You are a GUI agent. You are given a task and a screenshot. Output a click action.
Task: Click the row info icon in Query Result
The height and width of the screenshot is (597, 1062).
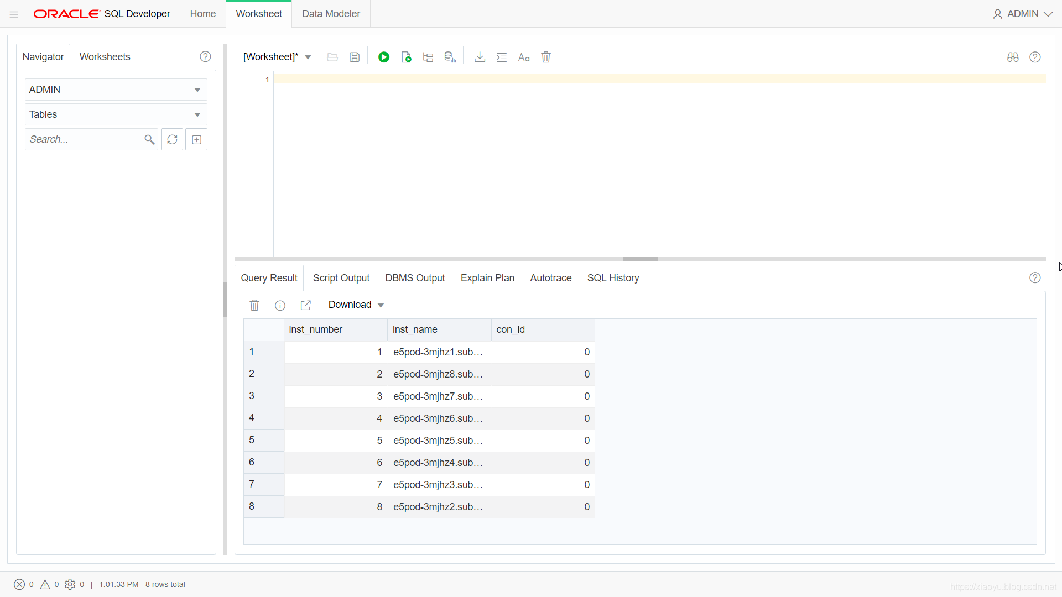pyautogui.click(x=280, y=305)
